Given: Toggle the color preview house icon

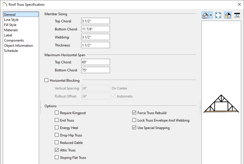Looking at the screenshot, I should point(228,15).
